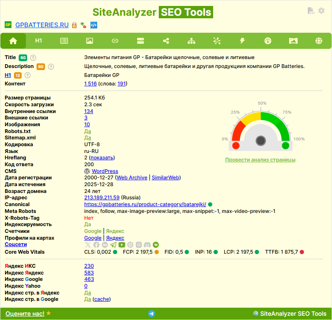Open the Telegram social profile icon

coord(113,245)
